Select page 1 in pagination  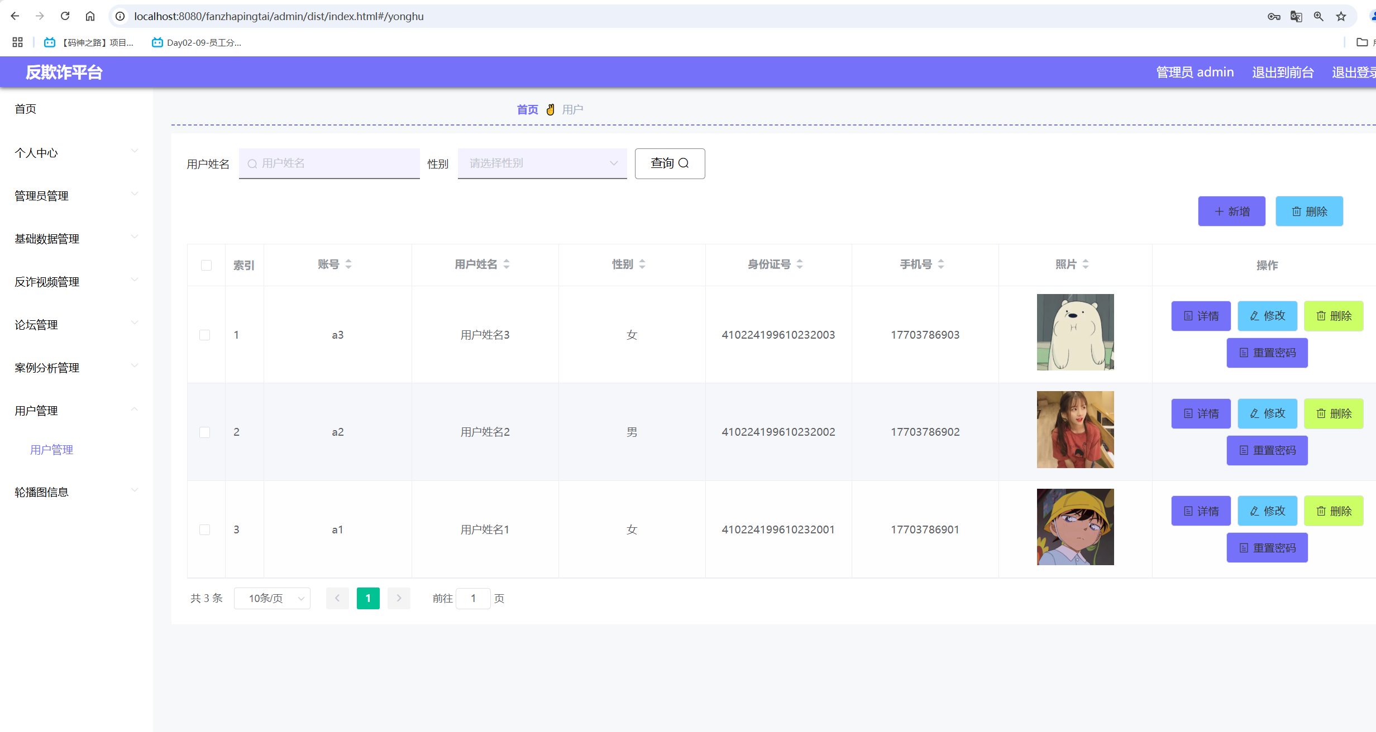click(368, 598)
